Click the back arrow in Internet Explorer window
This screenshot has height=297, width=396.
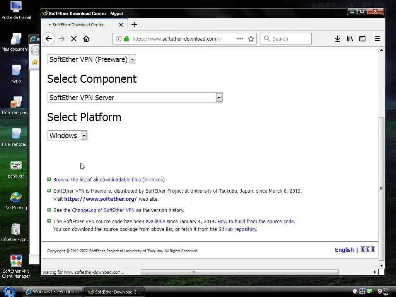coord(35,50)
